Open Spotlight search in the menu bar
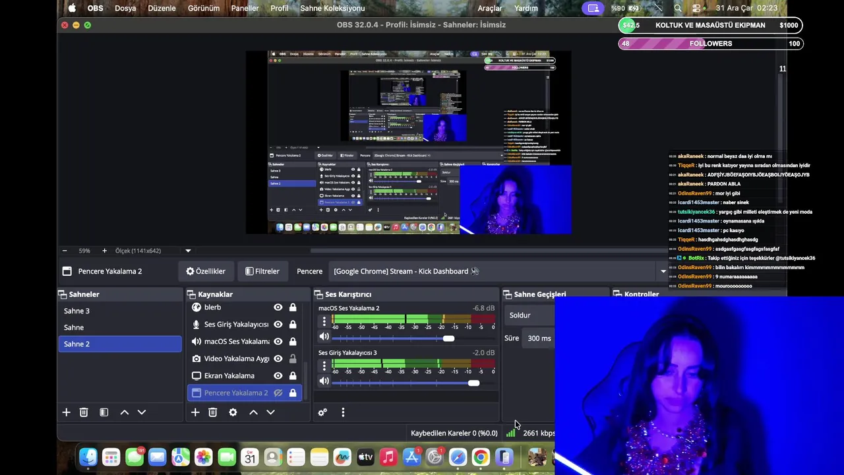844x475 pixels. point(678,9)
